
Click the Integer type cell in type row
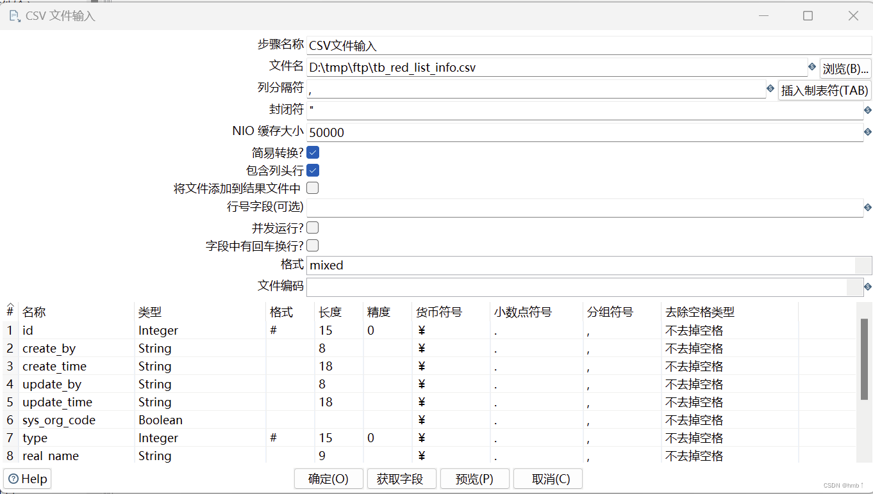pyautogui.click(x=200, y=438)
